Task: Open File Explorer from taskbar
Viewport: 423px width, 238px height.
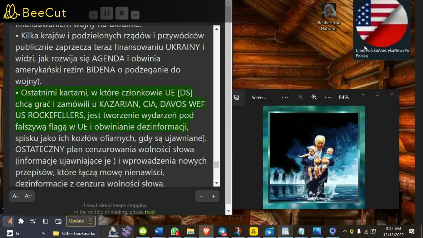Action: (x=190, y=231)
